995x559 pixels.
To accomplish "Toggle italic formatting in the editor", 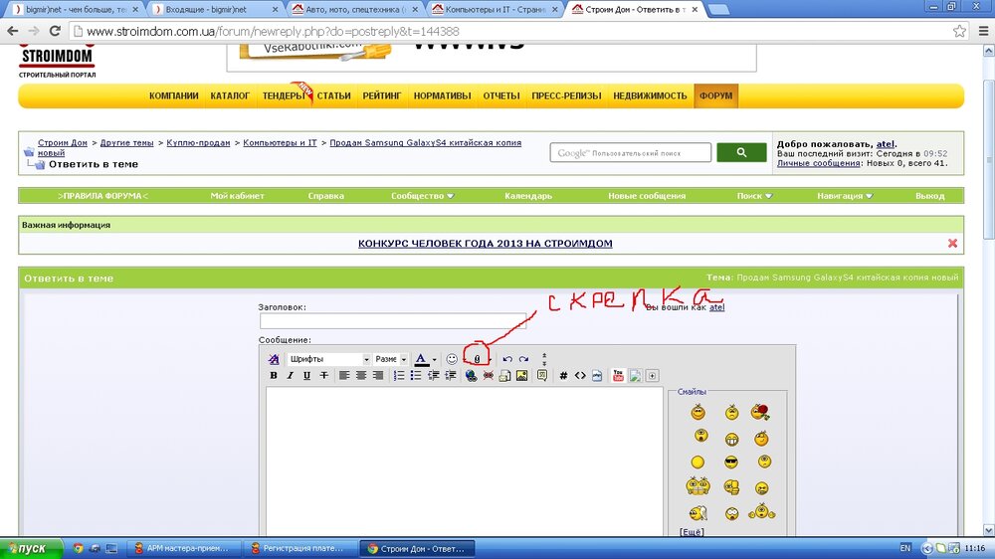I will 290,376.
